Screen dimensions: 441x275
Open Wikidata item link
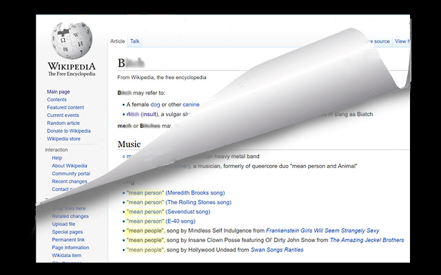[x=67, y=256]
